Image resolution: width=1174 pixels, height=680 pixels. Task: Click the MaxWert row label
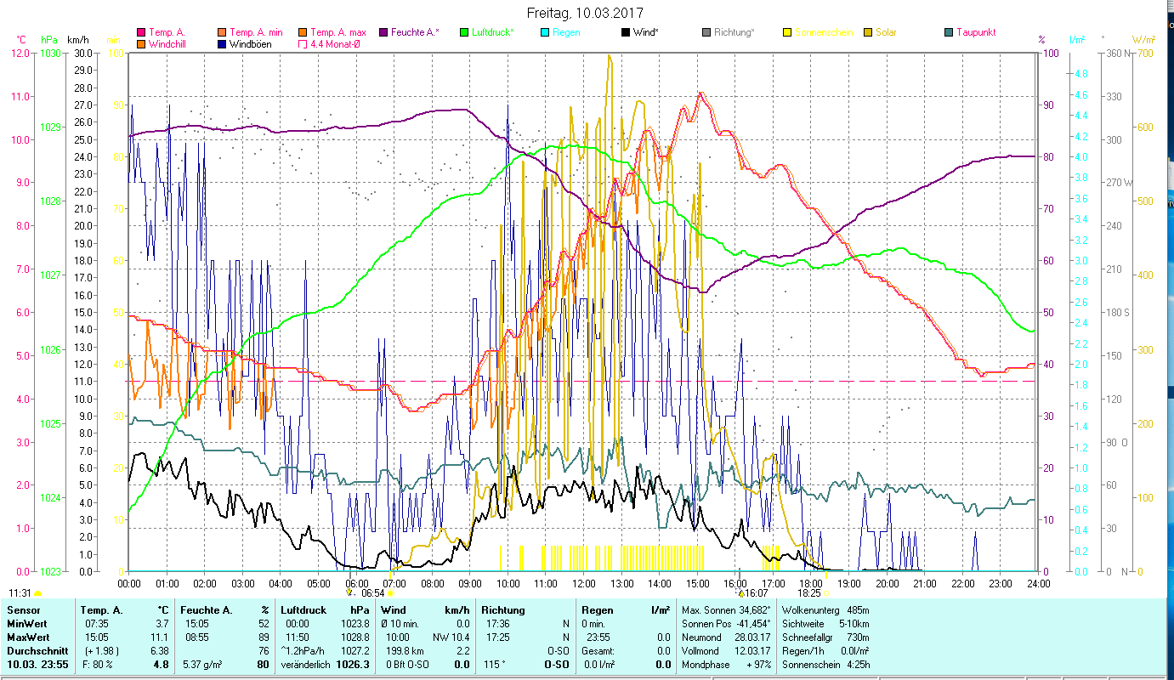point(30,637)
